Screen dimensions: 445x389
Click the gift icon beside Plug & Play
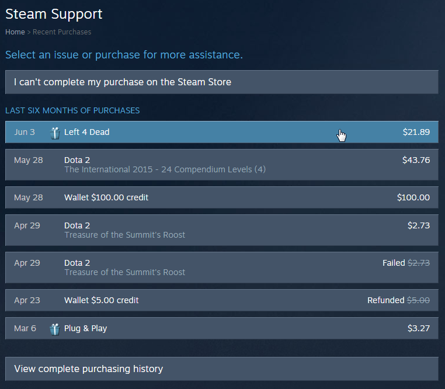[x=55, y=329]
